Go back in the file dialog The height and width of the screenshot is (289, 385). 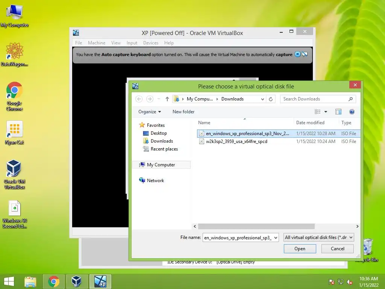tap(139, 99)
